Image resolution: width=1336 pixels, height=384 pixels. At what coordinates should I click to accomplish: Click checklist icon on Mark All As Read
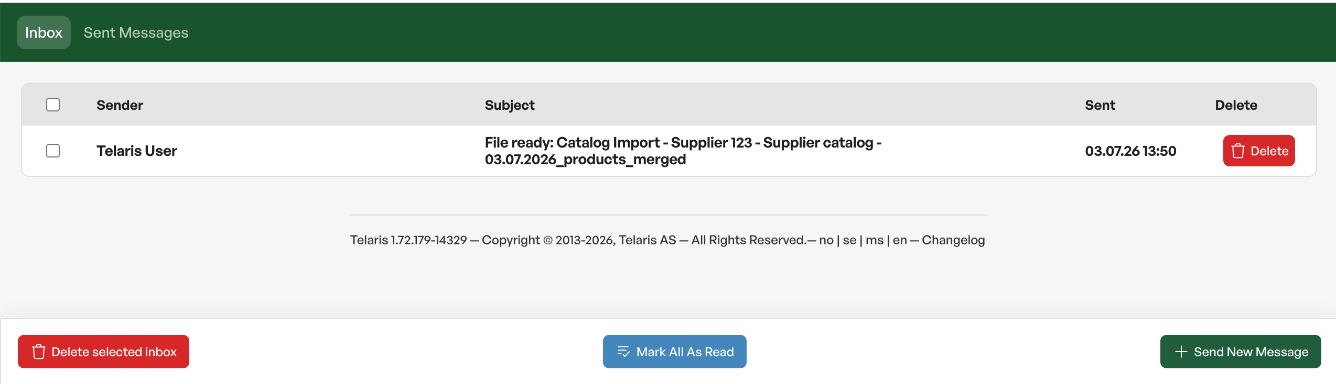623,352
